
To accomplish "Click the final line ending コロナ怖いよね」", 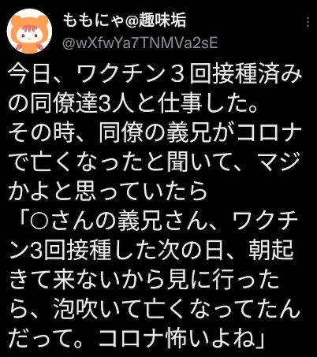I will pos(136,339).
